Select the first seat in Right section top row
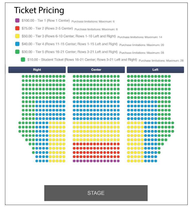This screenshot has width=192, height=207. tap(23, 76)
